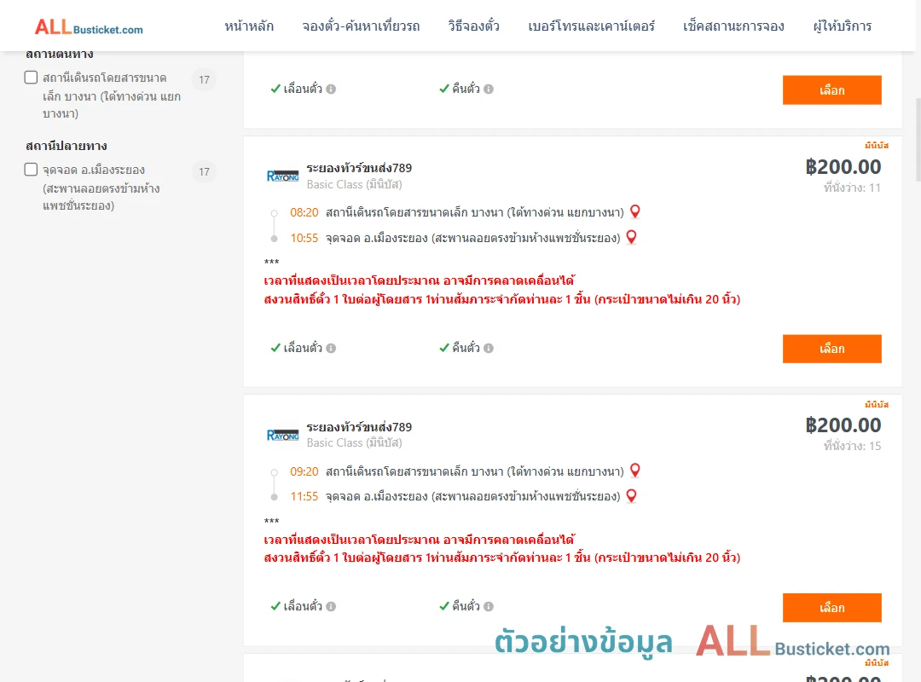
Task: Click the คืนตั๋ว info icon in 08:20 trip
Action: click(x=489, y=349)
